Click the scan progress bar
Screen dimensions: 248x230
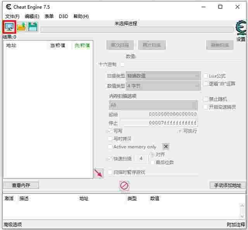(x=137, y=29)
